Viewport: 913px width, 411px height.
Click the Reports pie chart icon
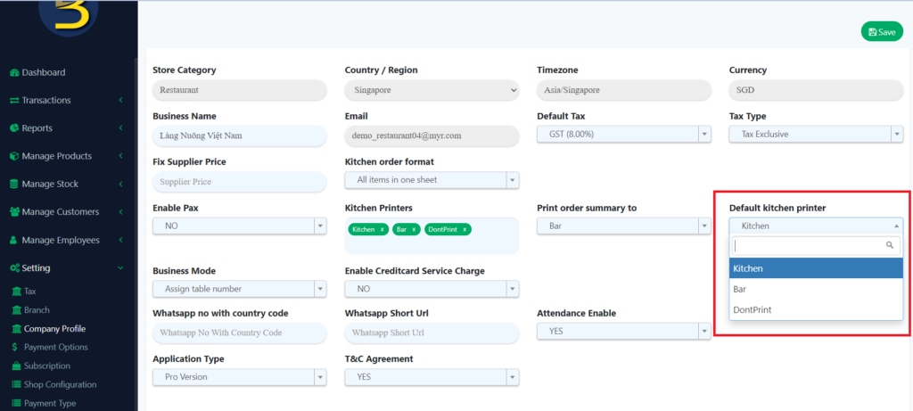[14, 128]
